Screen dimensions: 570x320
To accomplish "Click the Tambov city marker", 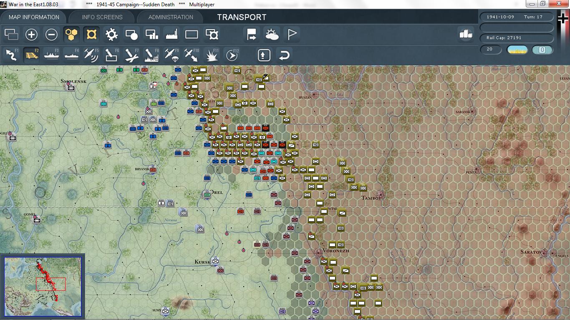I will point(380,195).
